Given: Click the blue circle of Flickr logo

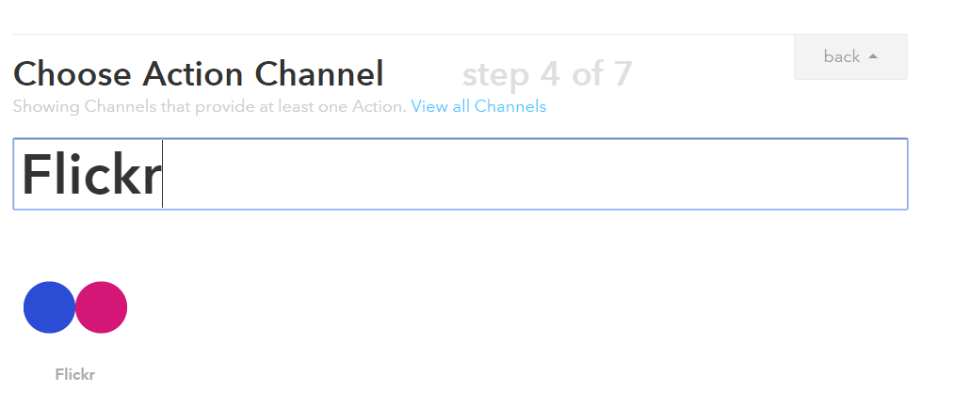Looking at the screenshot, I should click(x=49, y=307).
